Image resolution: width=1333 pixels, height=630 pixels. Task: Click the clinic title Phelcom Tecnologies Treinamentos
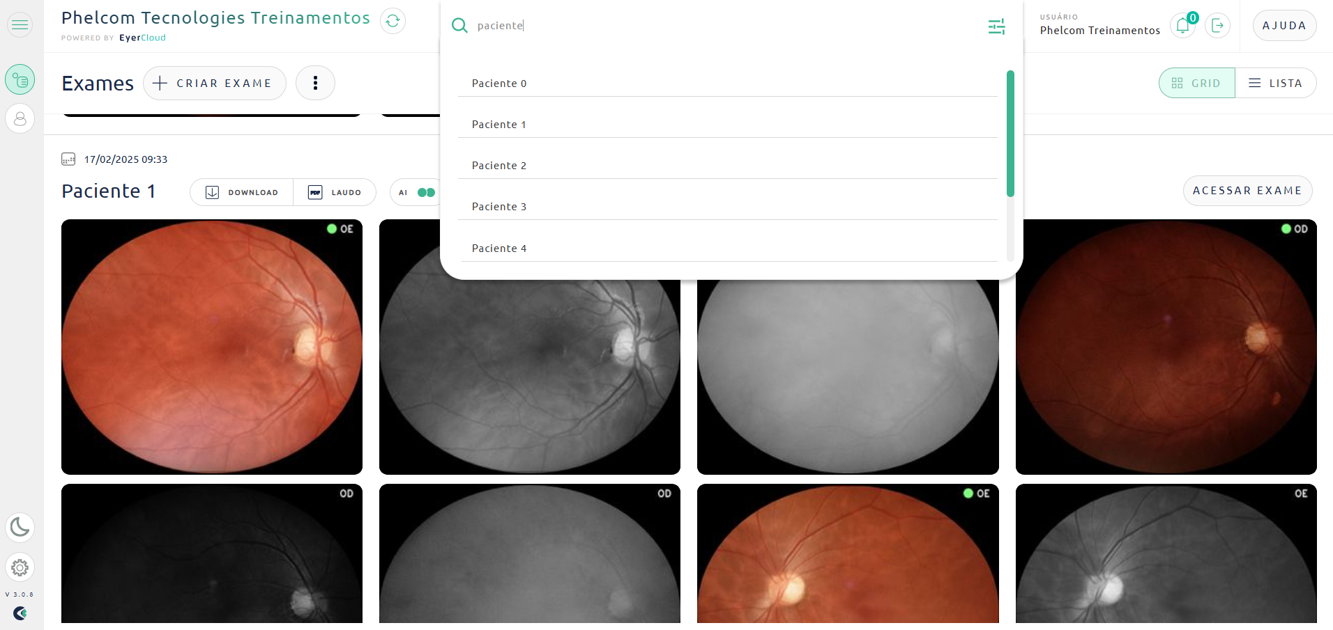215,18
